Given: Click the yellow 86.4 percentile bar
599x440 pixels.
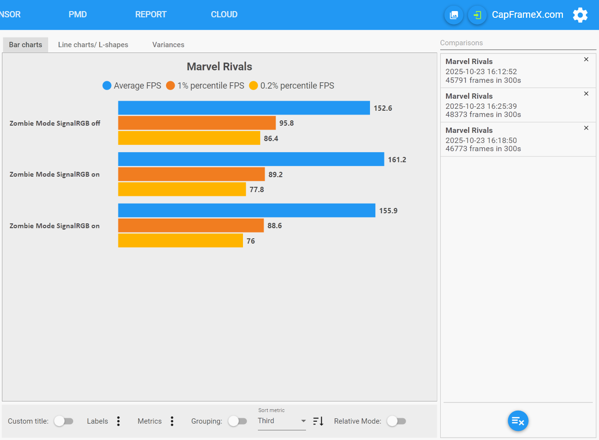Looking at the screenshot, I should point(189,138).
